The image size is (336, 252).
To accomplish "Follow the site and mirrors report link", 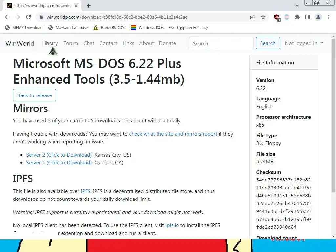I will pos(173,134).
